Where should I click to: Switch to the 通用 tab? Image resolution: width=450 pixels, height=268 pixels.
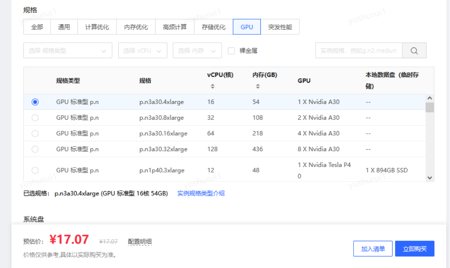[64, 27]
